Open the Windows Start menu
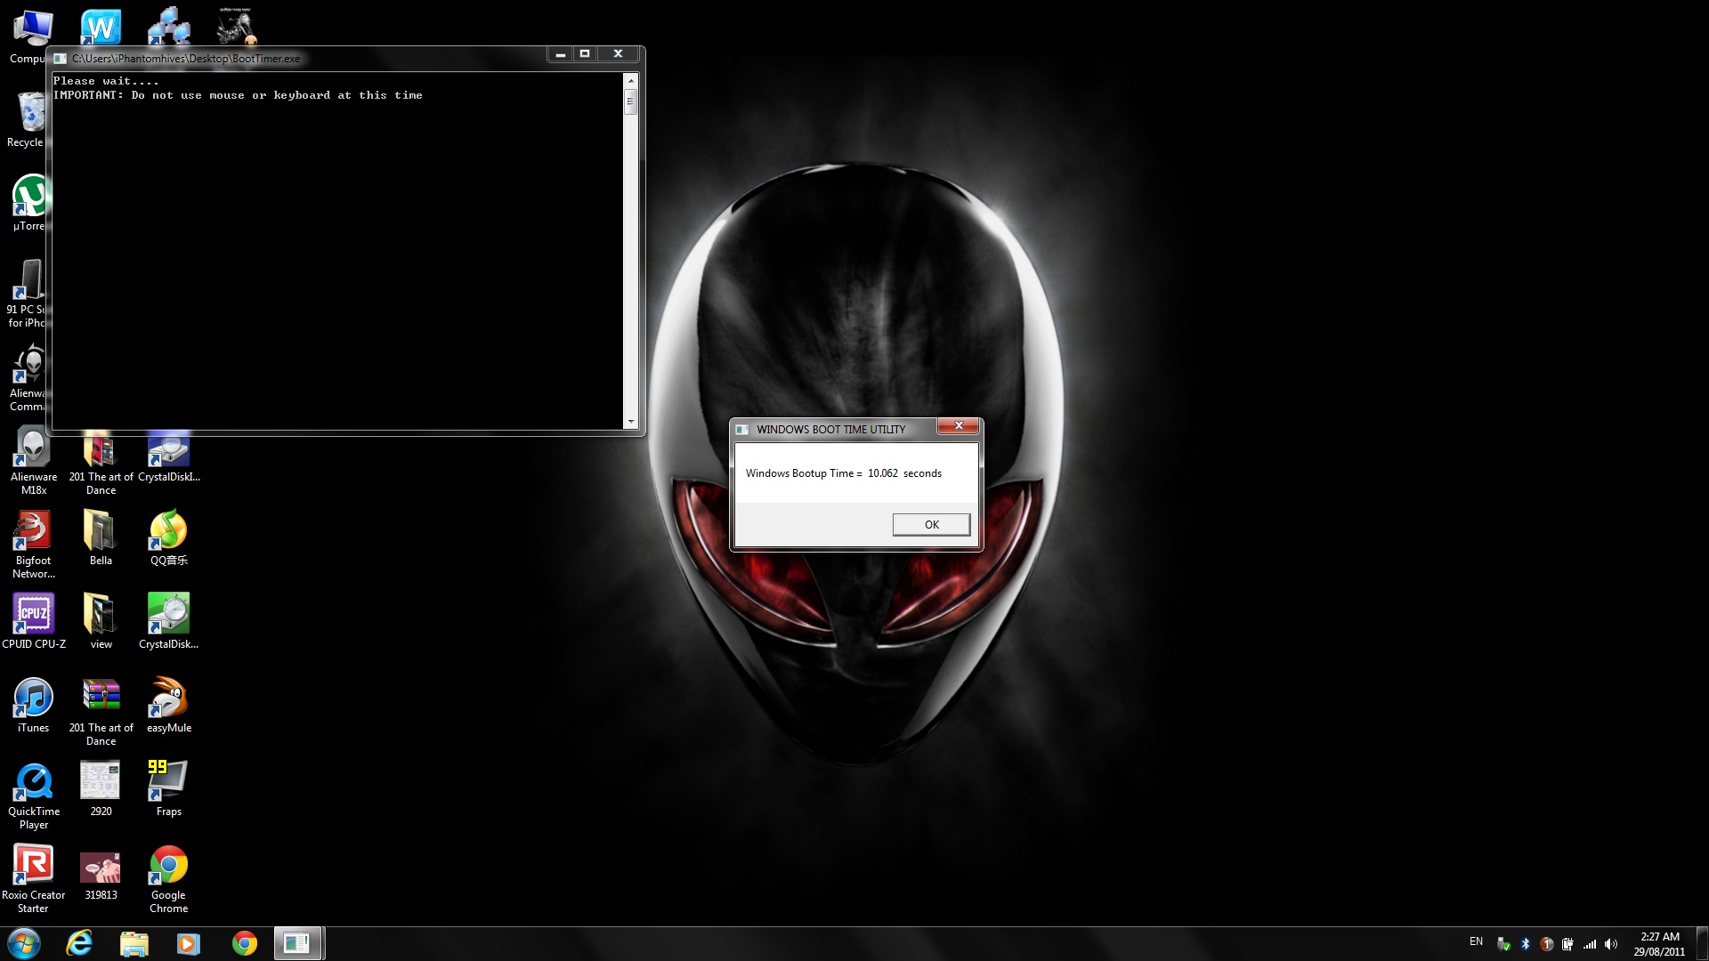Image resolution: width=1709 pixels, height=961 pixels. (24, 943)
